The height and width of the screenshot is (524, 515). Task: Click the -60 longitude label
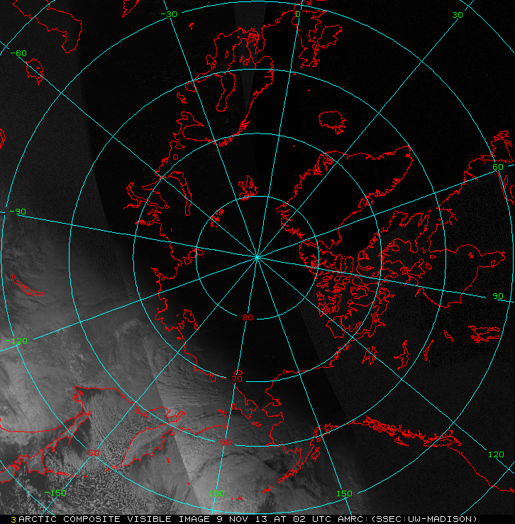point(18,53)
